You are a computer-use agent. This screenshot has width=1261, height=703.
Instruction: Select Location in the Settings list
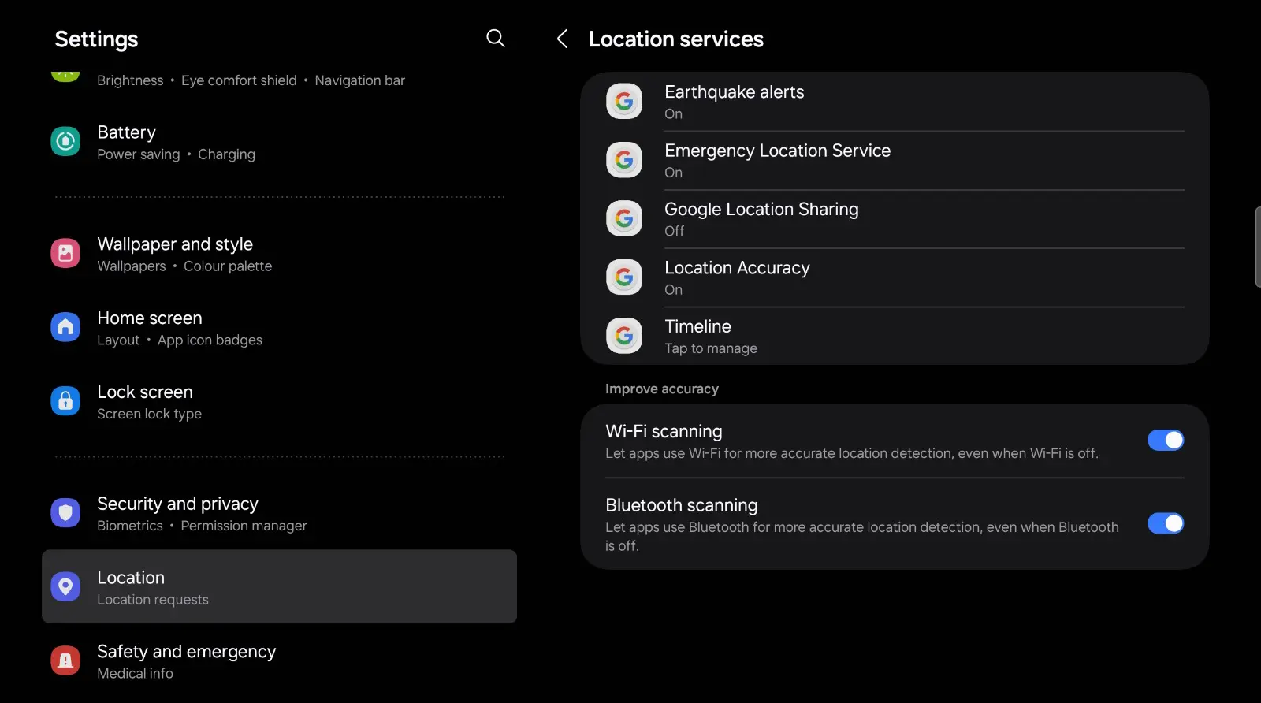279,587
